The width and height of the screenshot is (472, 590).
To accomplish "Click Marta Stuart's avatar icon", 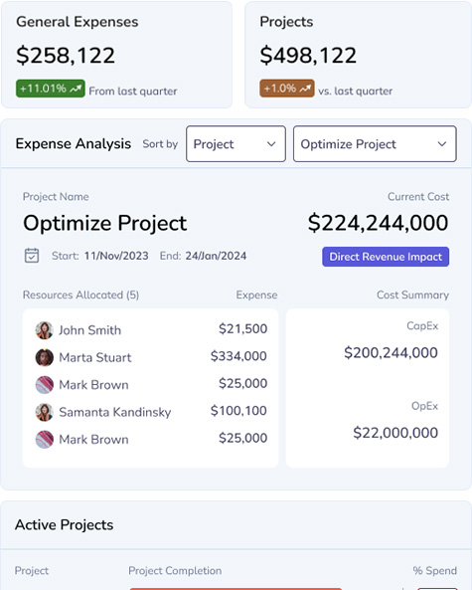I will click(45, 357).
